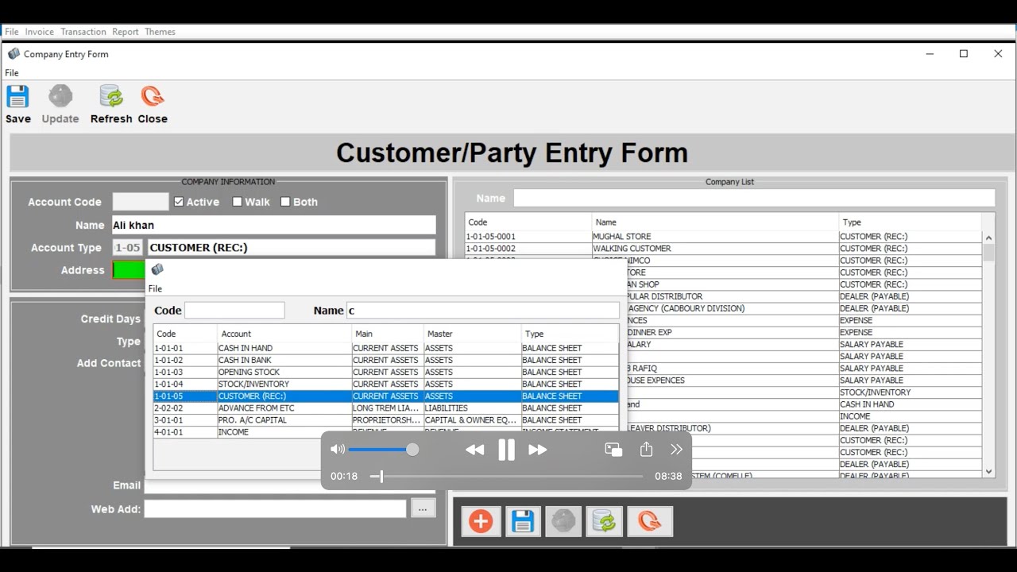Select the STOCK/INVENTORY account row

(385, 384)
